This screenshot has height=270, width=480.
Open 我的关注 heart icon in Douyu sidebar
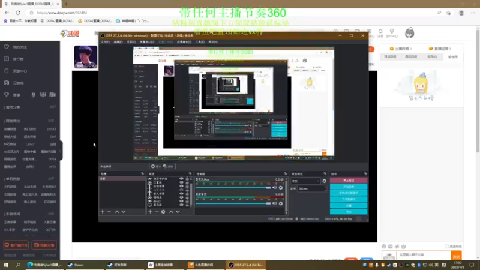click(x=7, y=47)
